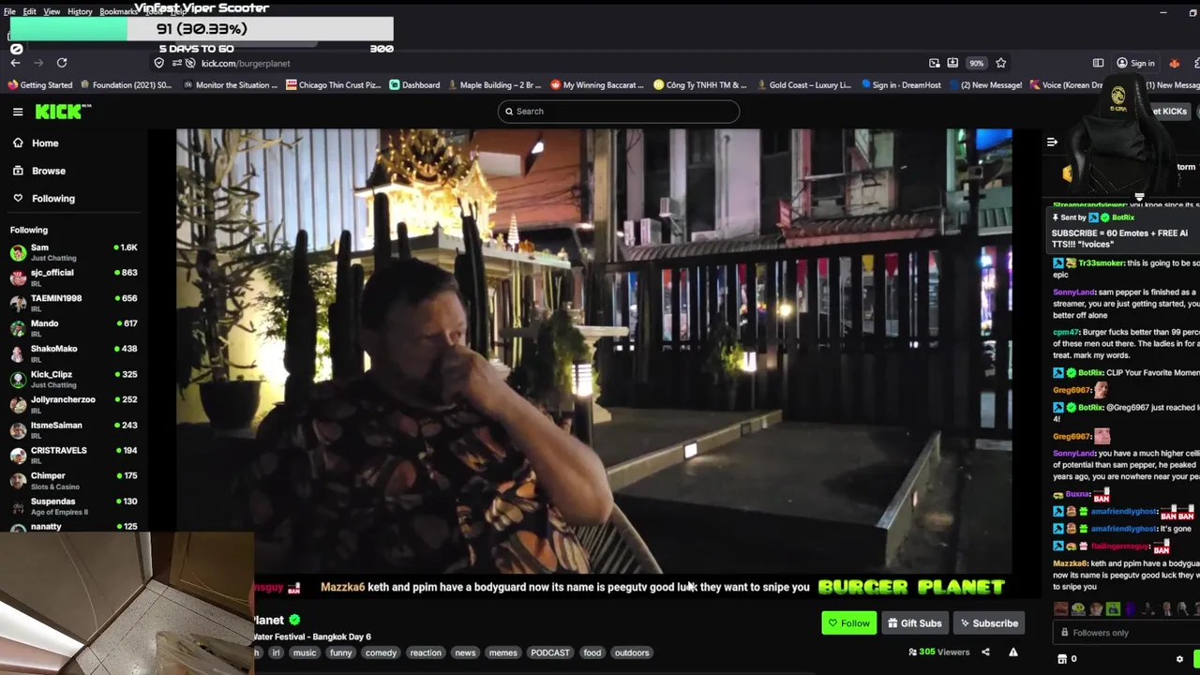Go to the Kick logo homepage
This screenshot has width=1200, height=675.
[63, 112]
